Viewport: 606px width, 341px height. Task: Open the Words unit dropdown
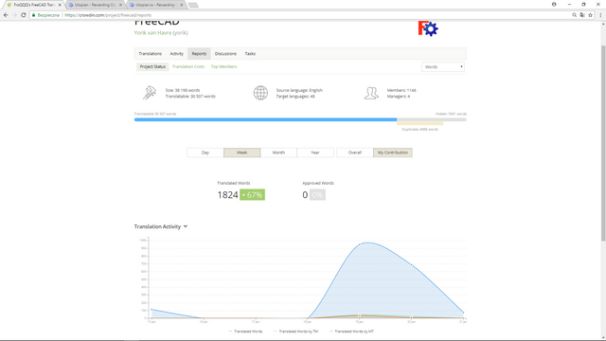pos(443,67)
